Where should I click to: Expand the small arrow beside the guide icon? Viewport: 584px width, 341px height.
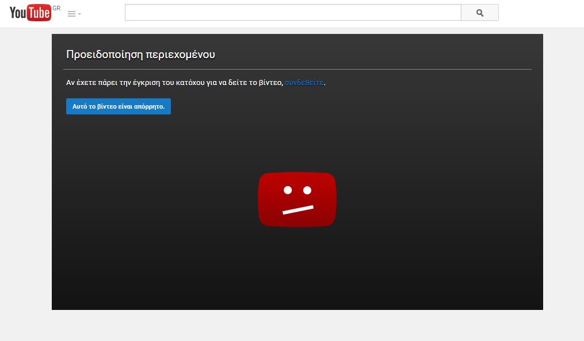(x=79, y=14)
